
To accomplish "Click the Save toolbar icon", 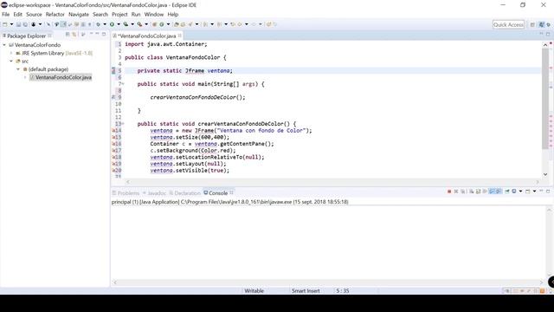I will tap(18, 24).
